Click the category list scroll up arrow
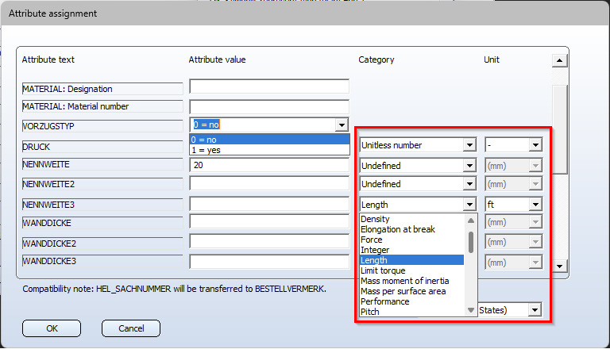 471,221
